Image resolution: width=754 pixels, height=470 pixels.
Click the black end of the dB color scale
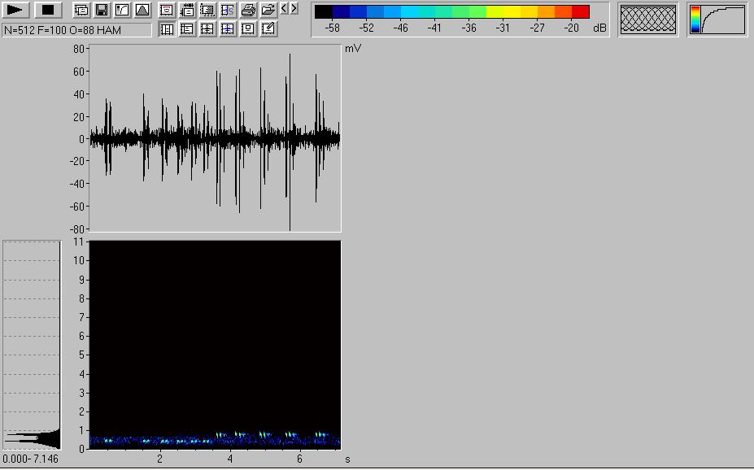323,12
